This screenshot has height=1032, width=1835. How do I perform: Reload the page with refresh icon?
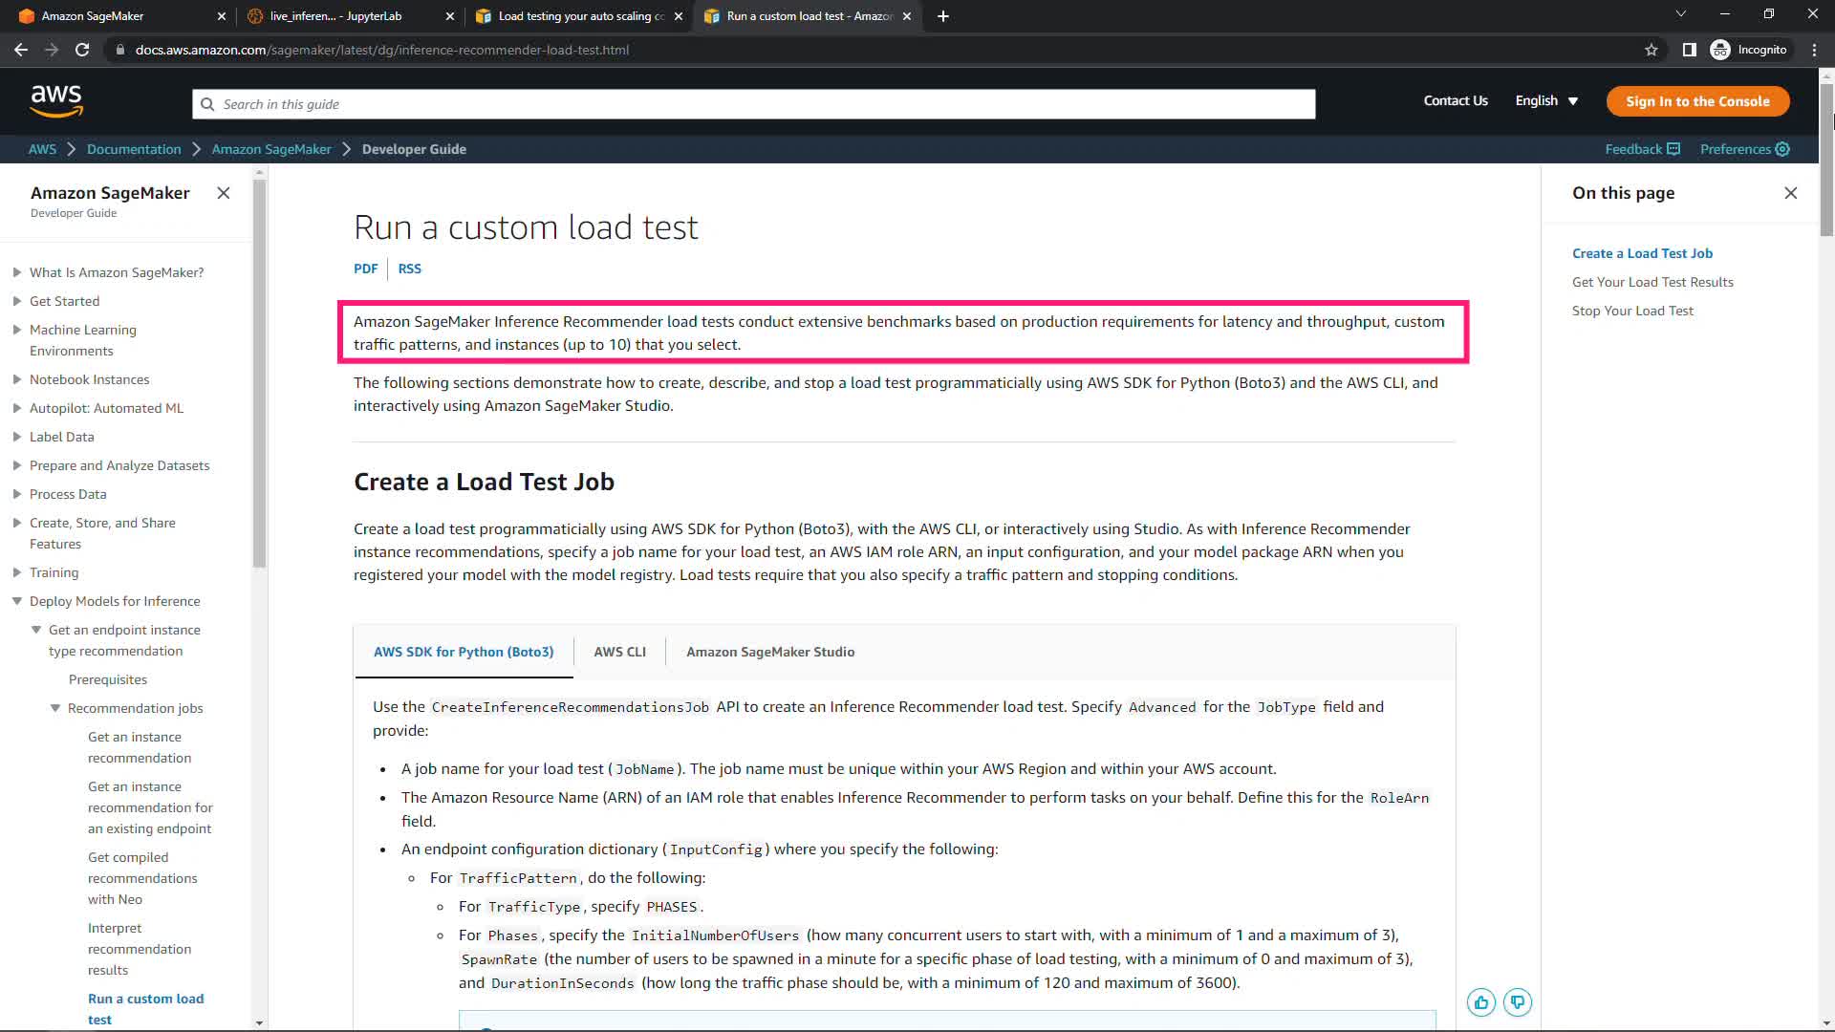(x=82, y=50)
